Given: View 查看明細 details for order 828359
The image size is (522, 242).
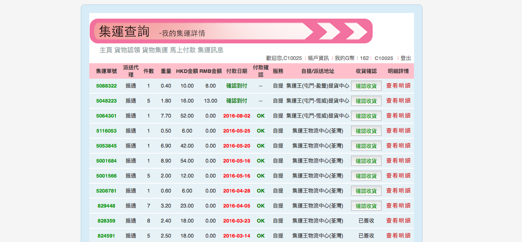Looking at the screenshot, I should click(398, 221).
